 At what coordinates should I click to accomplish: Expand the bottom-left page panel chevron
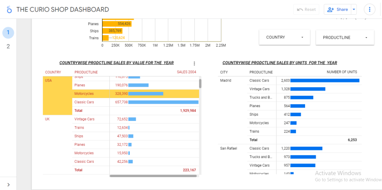(x=9, y=185)
